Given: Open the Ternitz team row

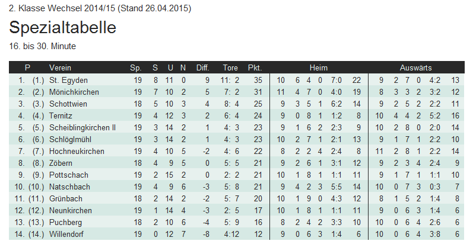Looking at the screenshot, I should pyautogui.click(x=237, y=116).
